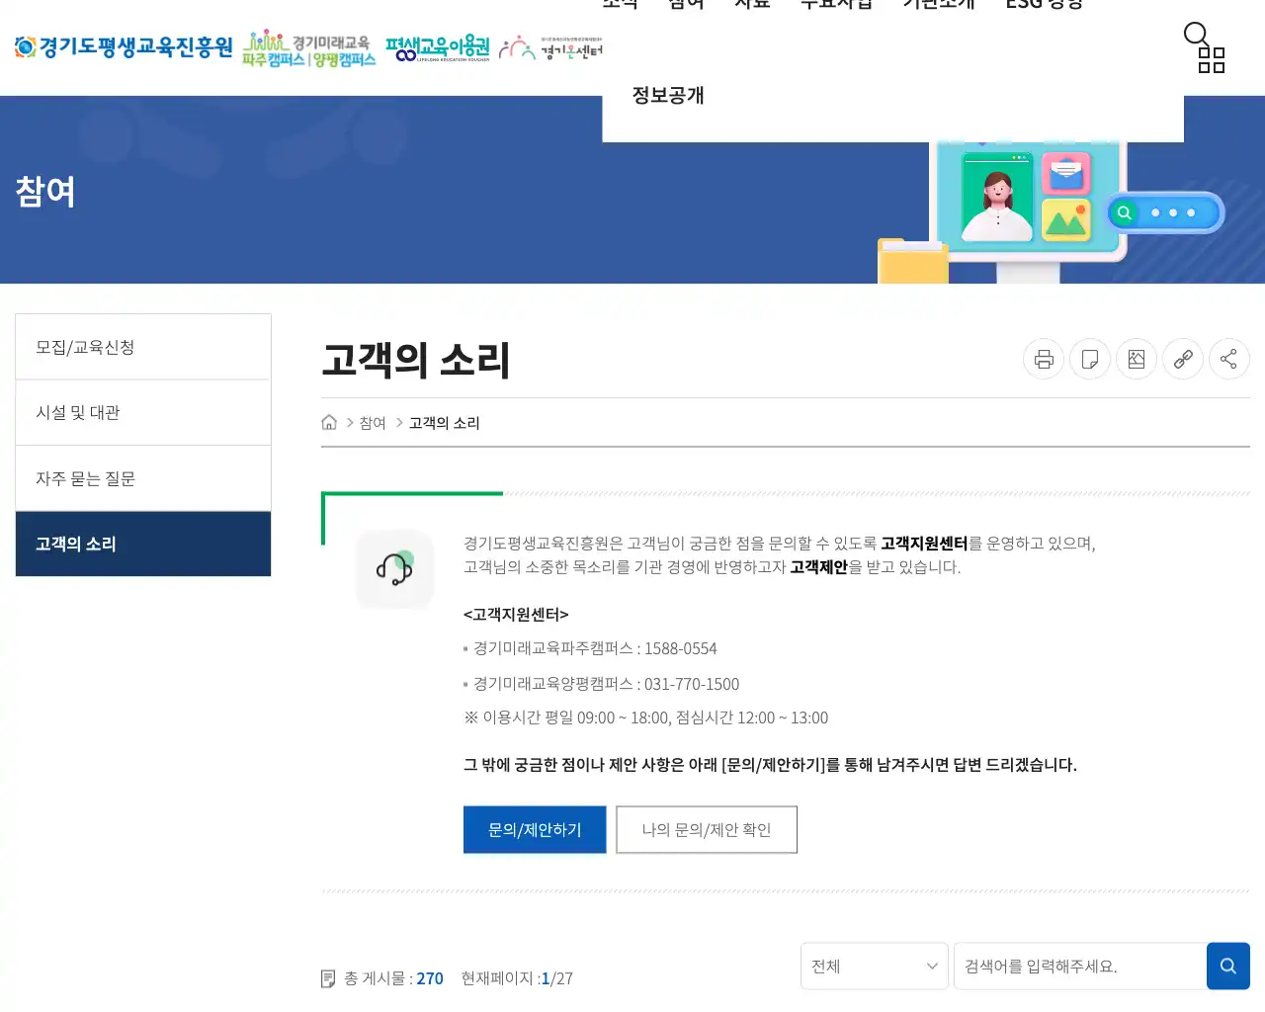Click the 이용시간 평일 09:00 ~ 18:00 notice
Image resolution: width=1265 pixels, height=1012 pixels.
(x=646, y=717)
